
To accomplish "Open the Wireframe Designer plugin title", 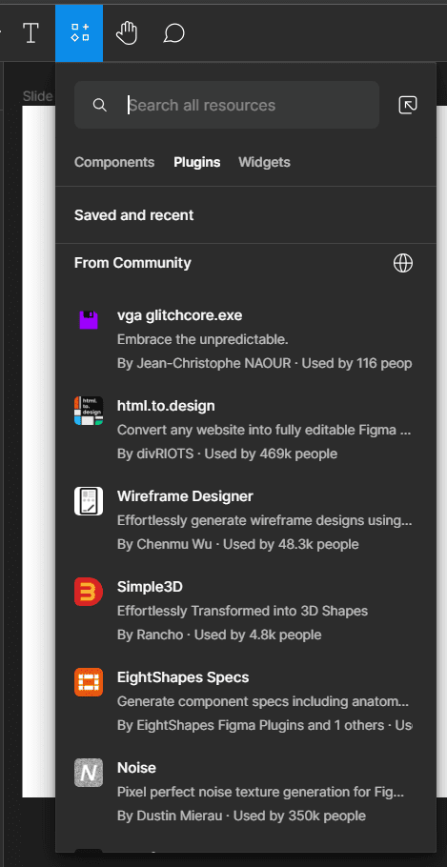I will (185, 496).
